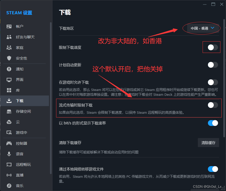
Task: Select the 直播 broadcast icon
Action: click(9, 175)
